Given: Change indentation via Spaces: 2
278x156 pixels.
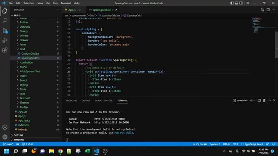Looking at the screenshot, I should click(215, 144).
